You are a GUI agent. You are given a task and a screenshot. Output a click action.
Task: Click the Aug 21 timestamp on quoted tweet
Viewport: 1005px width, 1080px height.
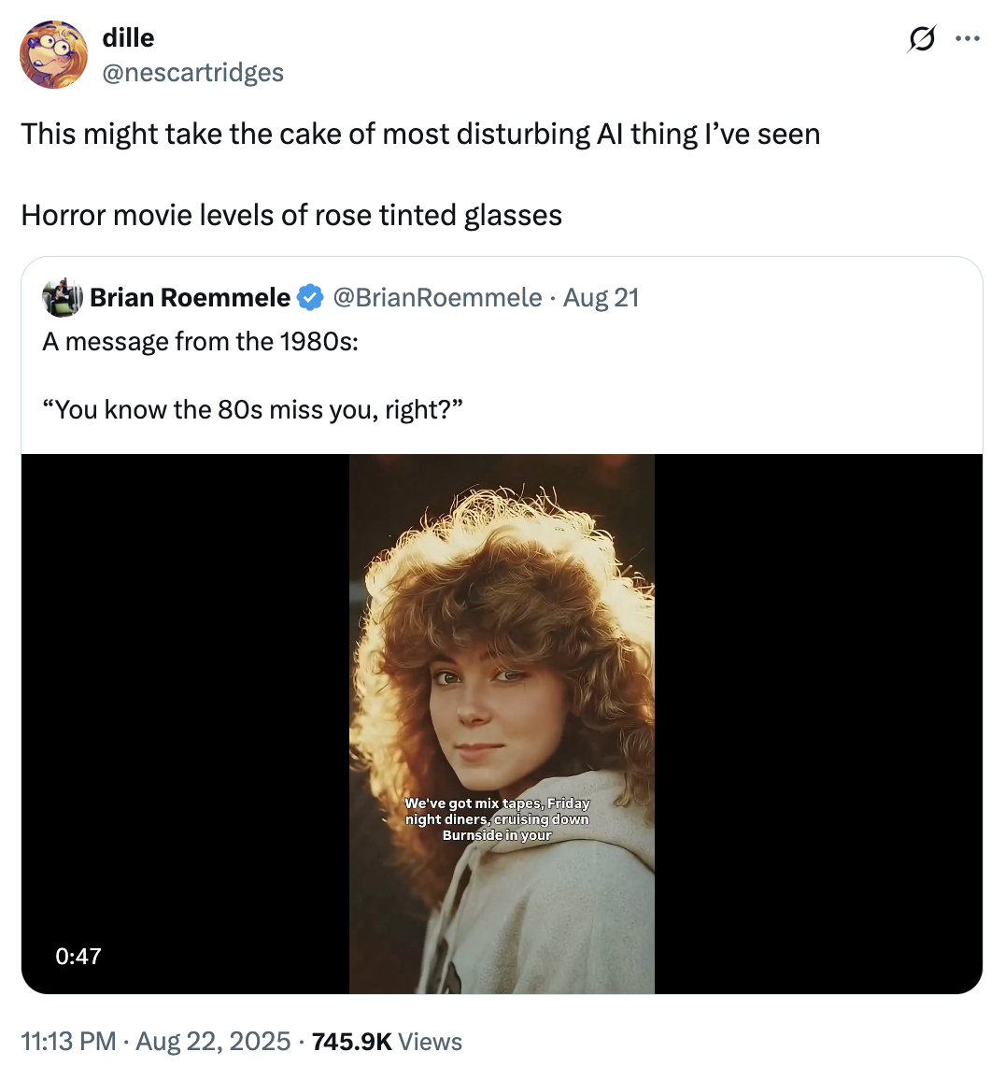pos(599,297)
